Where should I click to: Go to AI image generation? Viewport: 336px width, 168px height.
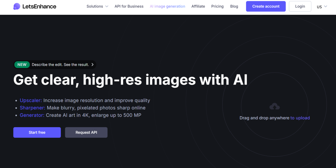tap(167, 6)
